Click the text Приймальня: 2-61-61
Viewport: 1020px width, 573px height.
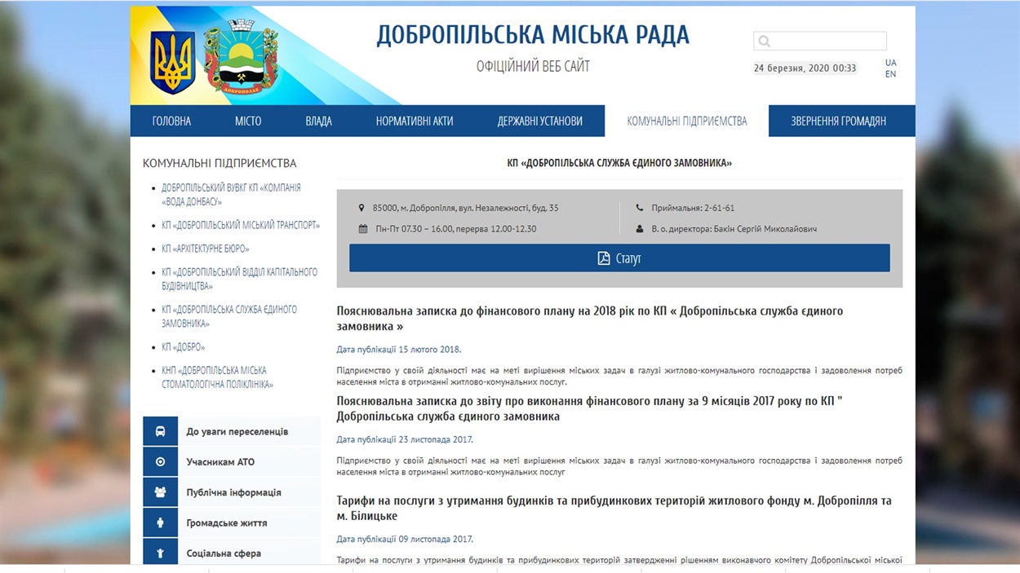pos(693,208)
